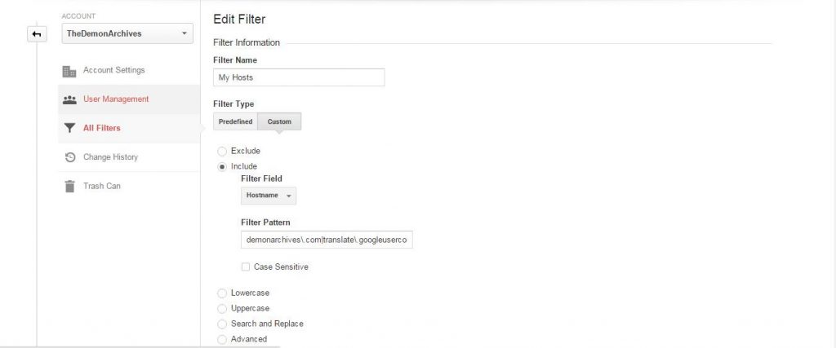
Task: Open the Change History link
Action: [110, 157]
